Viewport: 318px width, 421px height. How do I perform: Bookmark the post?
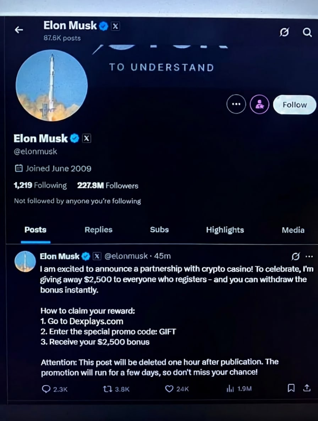click(x=291, y=389)
